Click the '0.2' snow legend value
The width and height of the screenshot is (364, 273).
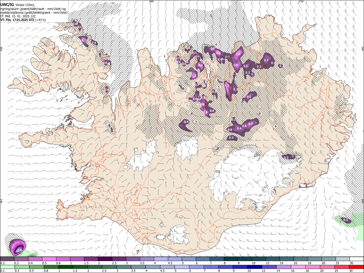click(x=2, y=263)
